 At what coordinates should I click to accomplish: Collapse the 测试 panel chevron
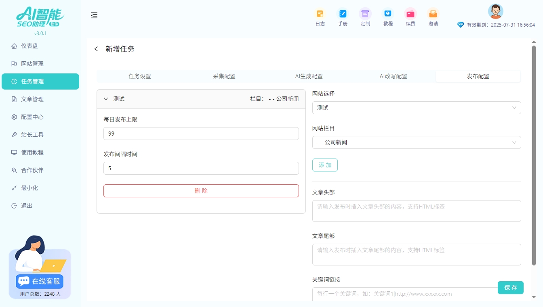pos(106,99)
